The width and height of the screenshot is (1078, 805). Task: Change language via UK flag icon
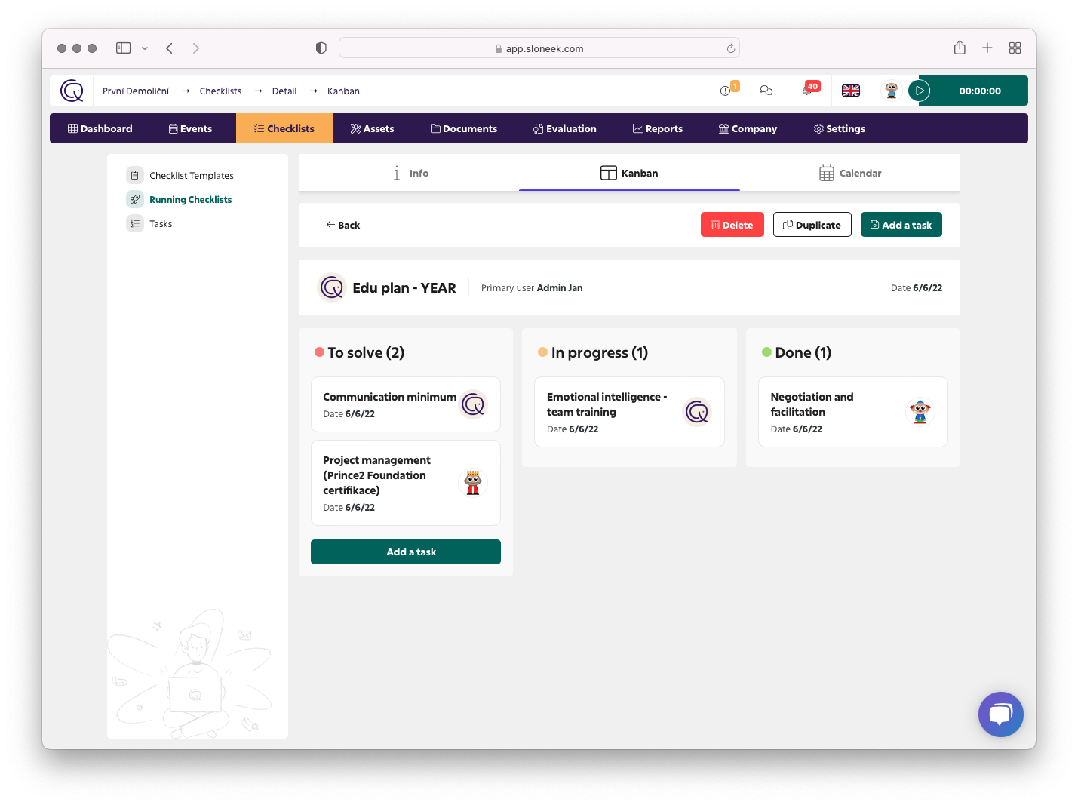tap(851, 91)
